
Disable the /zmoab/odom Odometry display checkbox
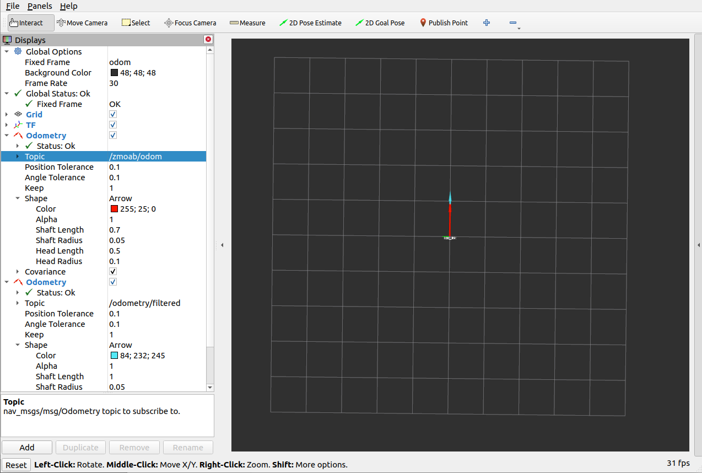point(113,135)
